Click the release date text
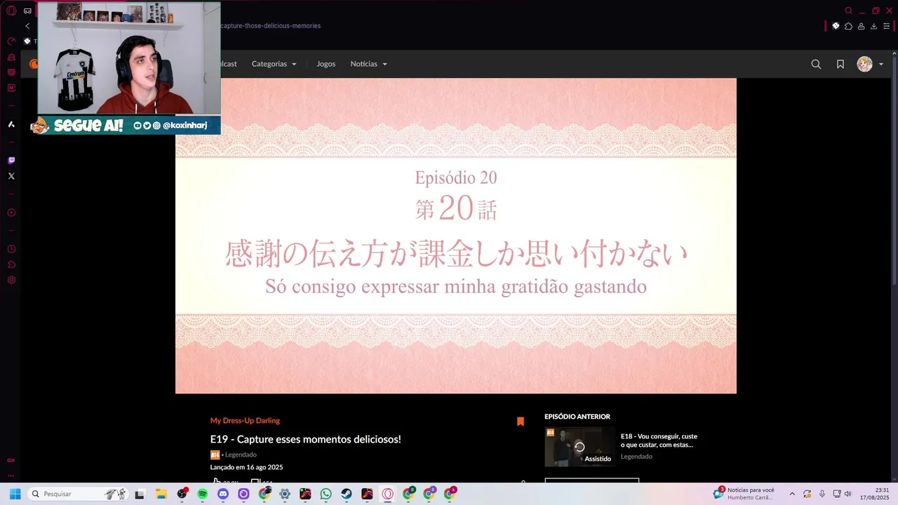The height and width of the screenshot is (505, 898). coord(246,467)
